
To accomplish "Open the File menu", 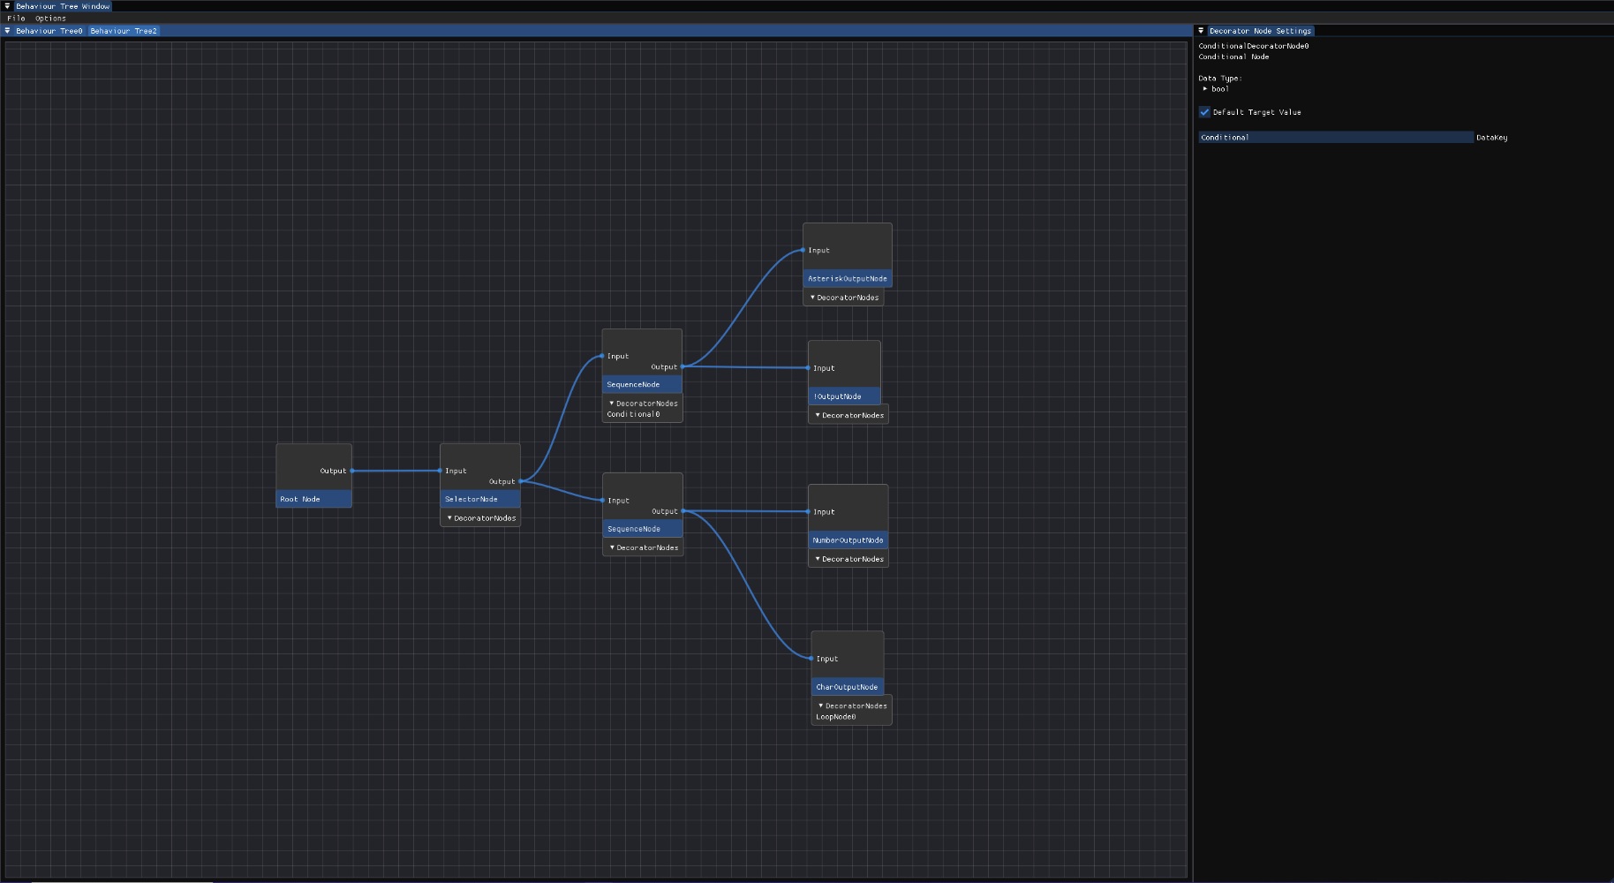I will point(16,19).
